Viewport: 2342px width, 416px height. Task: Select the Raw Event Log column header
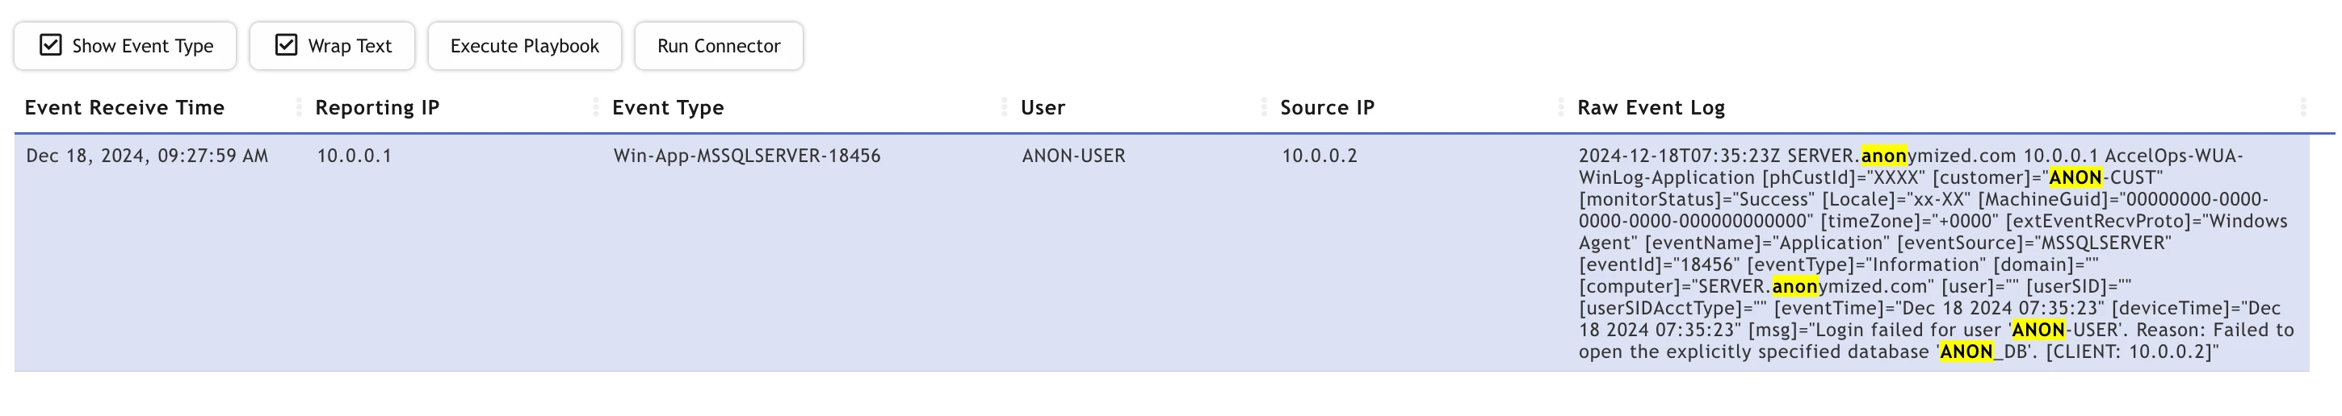1651,107
